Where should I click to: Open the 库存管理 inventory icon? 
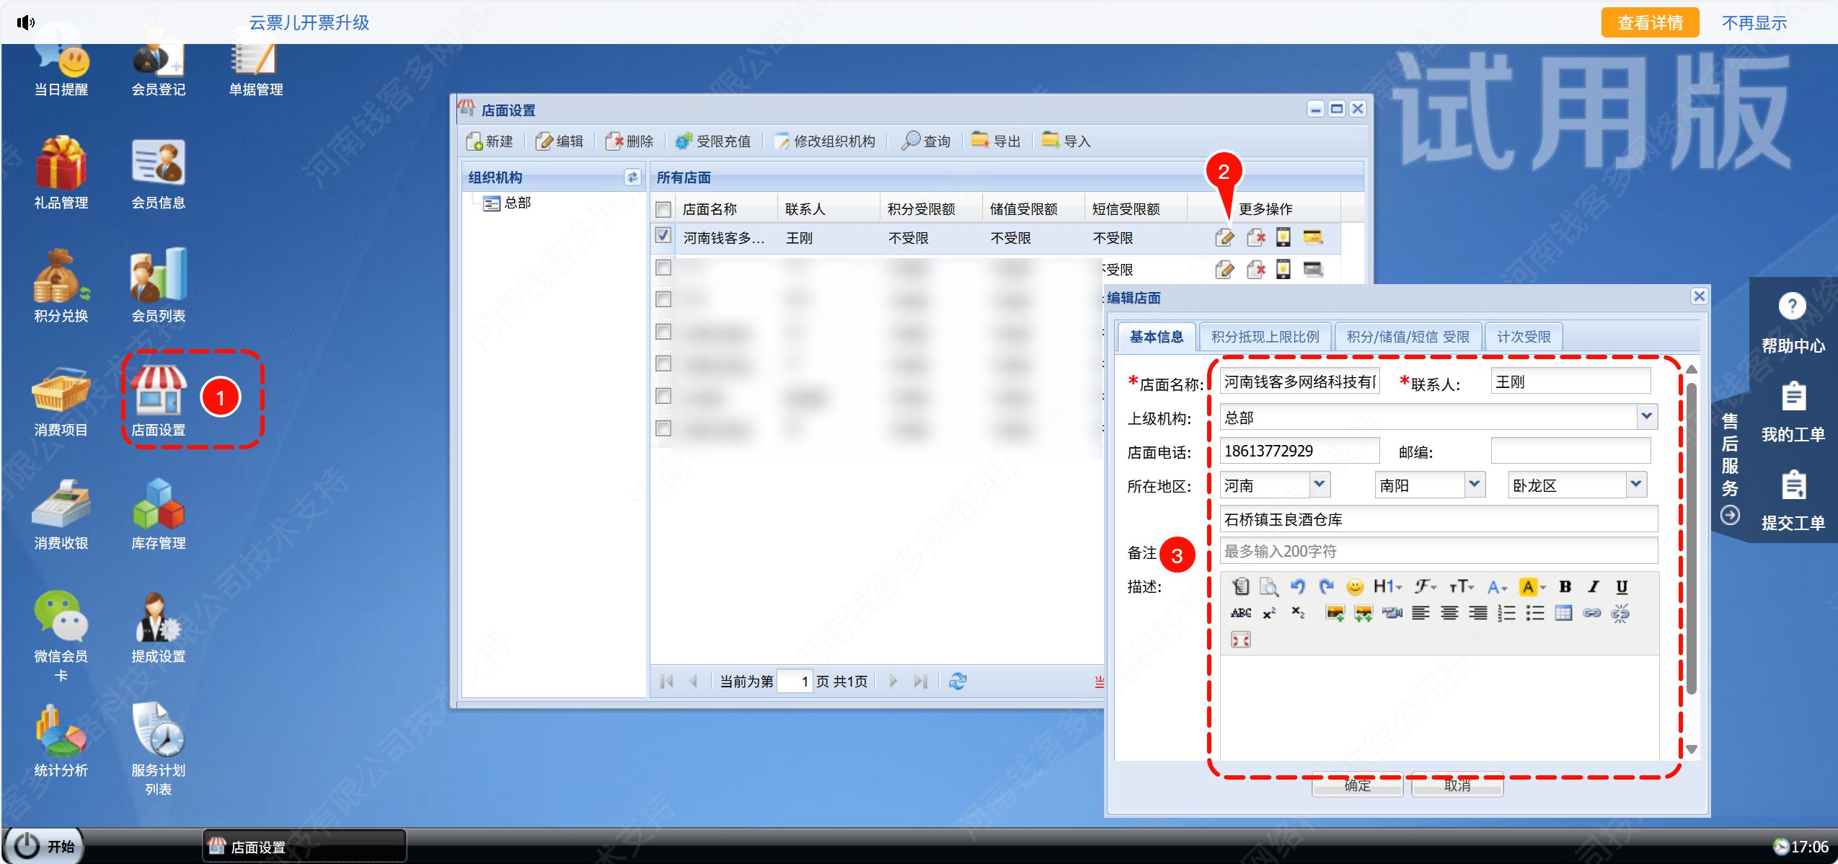[159, 505]
